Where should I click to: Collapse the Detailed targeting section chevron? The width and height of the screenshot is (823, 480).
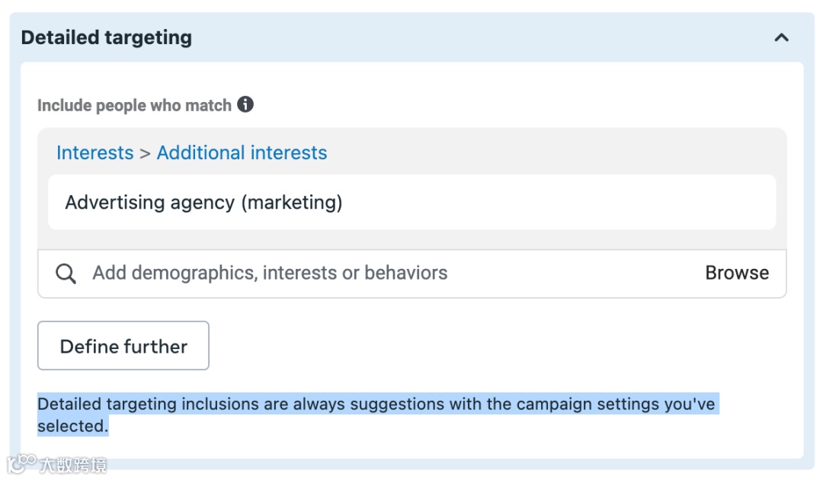click(x=781, y=37)
